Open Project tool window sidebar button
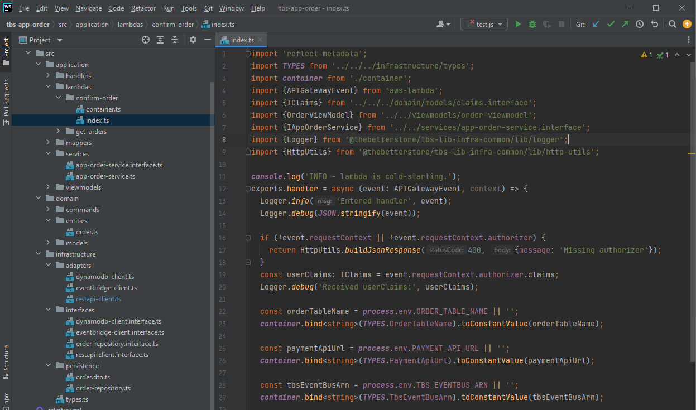Image resolution: width=696 pixels, height=410 pixels. coord(6,51)
